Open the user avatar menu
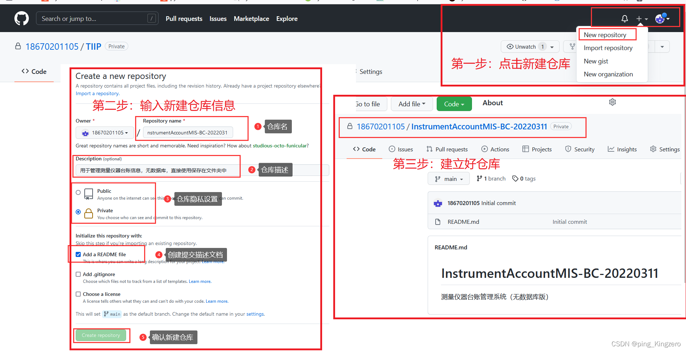686x351 pixels. 662,19
